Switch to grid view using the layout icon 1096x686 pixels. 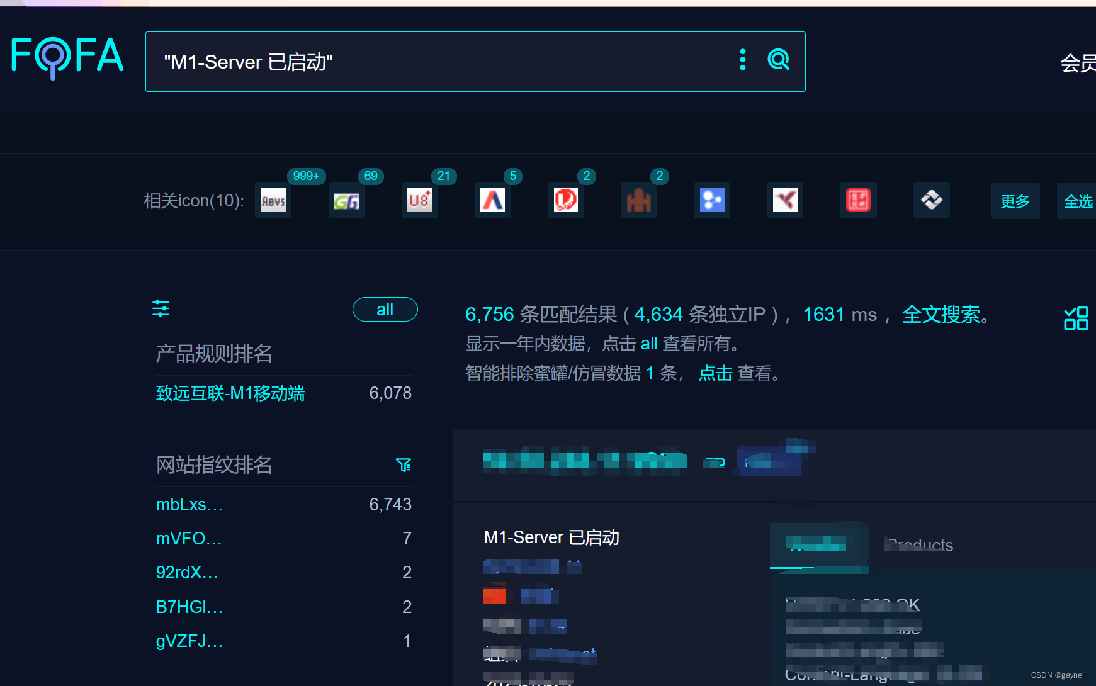[x=1076, y=318]
